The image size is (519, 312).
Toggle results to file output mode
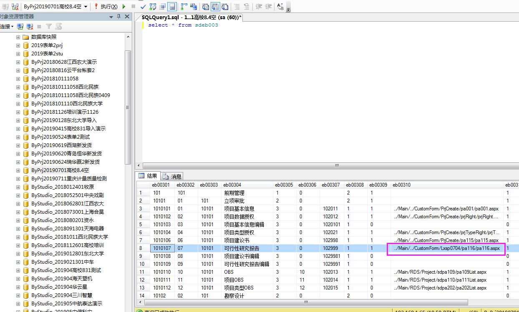(225, 7)
